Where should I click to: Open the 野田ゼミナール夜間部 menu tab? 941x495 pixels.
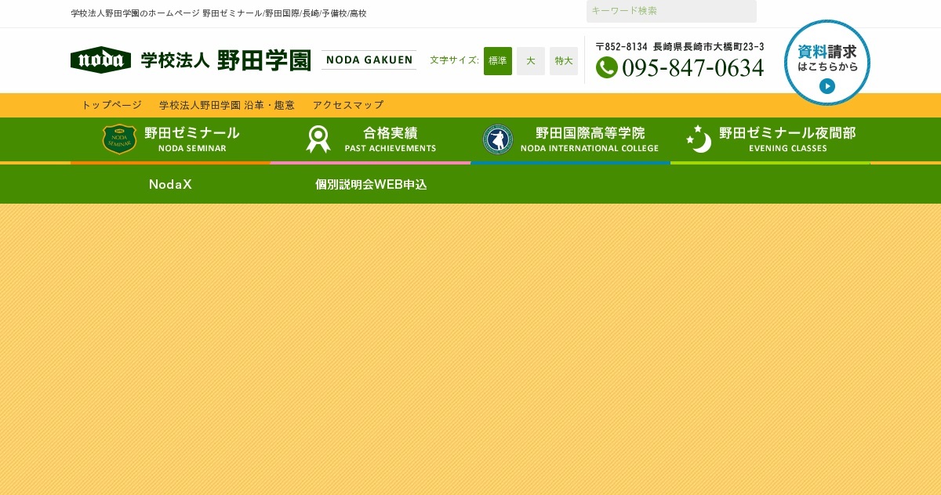tap(770, 139)
